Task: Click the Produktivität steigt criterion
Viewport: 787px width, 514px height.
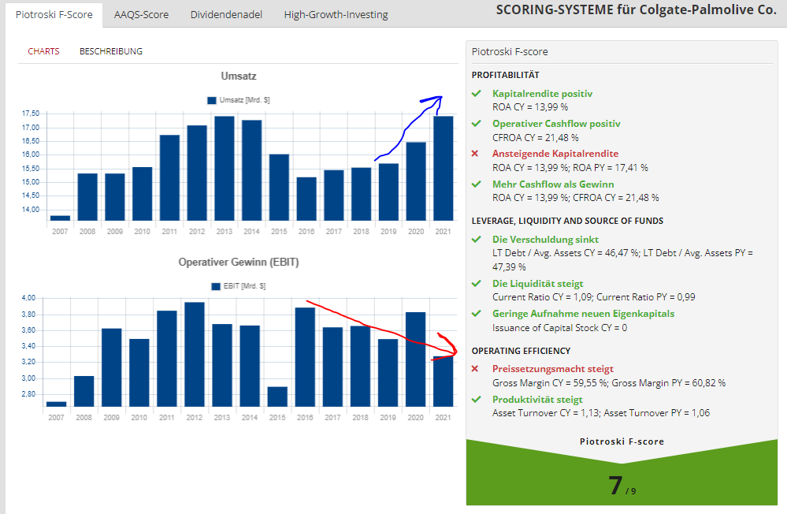Action: coord(537,400)
